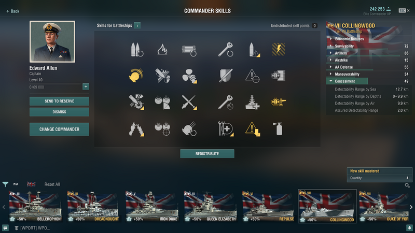Choose the fire extinguisher skill icon
The height and width of the screenshot is (233, 415).
tap(279, 128)
